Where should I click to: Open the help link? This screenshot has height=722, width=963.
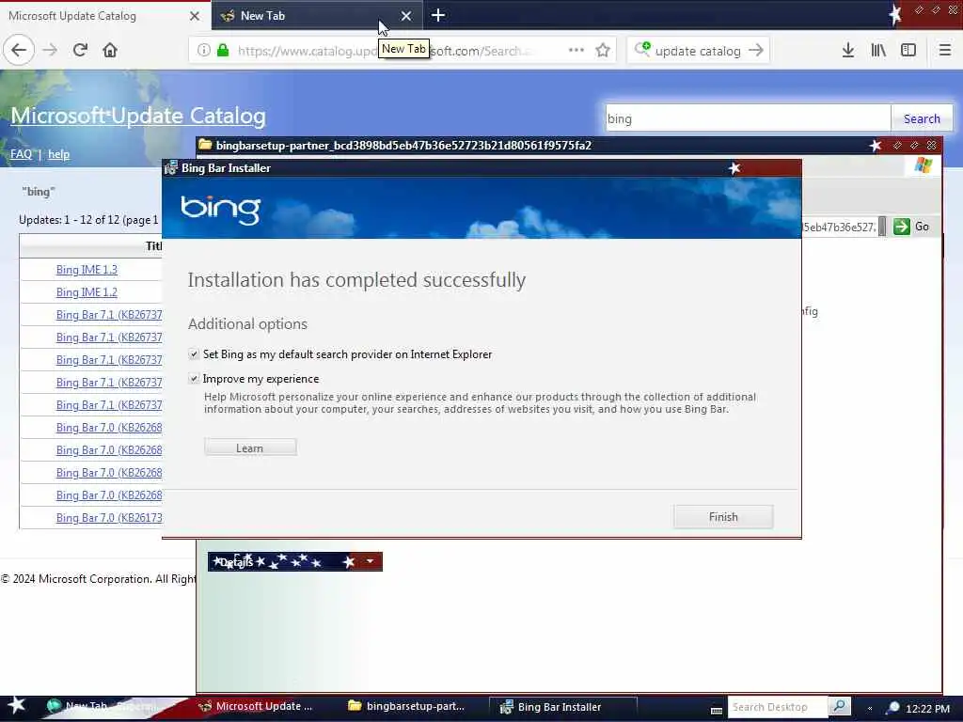coord(58,154)
